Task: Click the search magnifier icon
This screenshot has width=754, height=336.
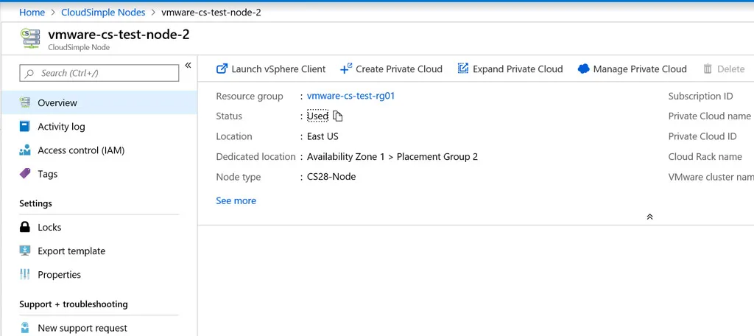Action: pos(29,73)
